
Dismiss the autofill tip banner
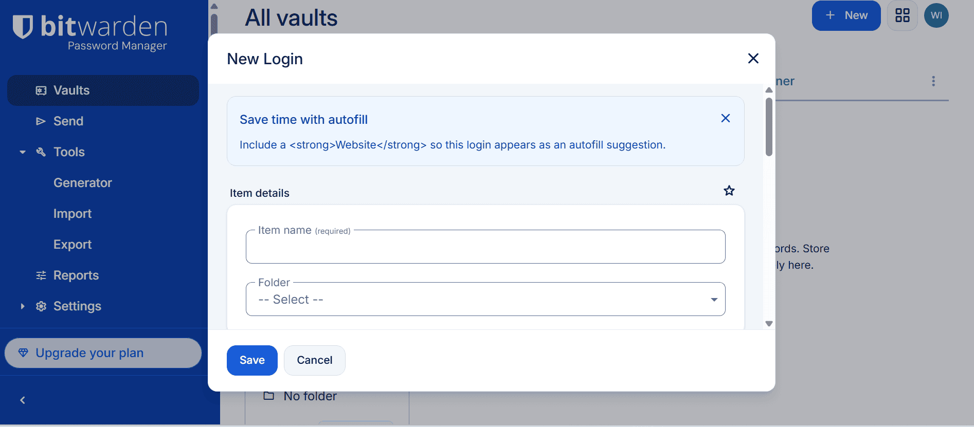[x=726, y=118]
